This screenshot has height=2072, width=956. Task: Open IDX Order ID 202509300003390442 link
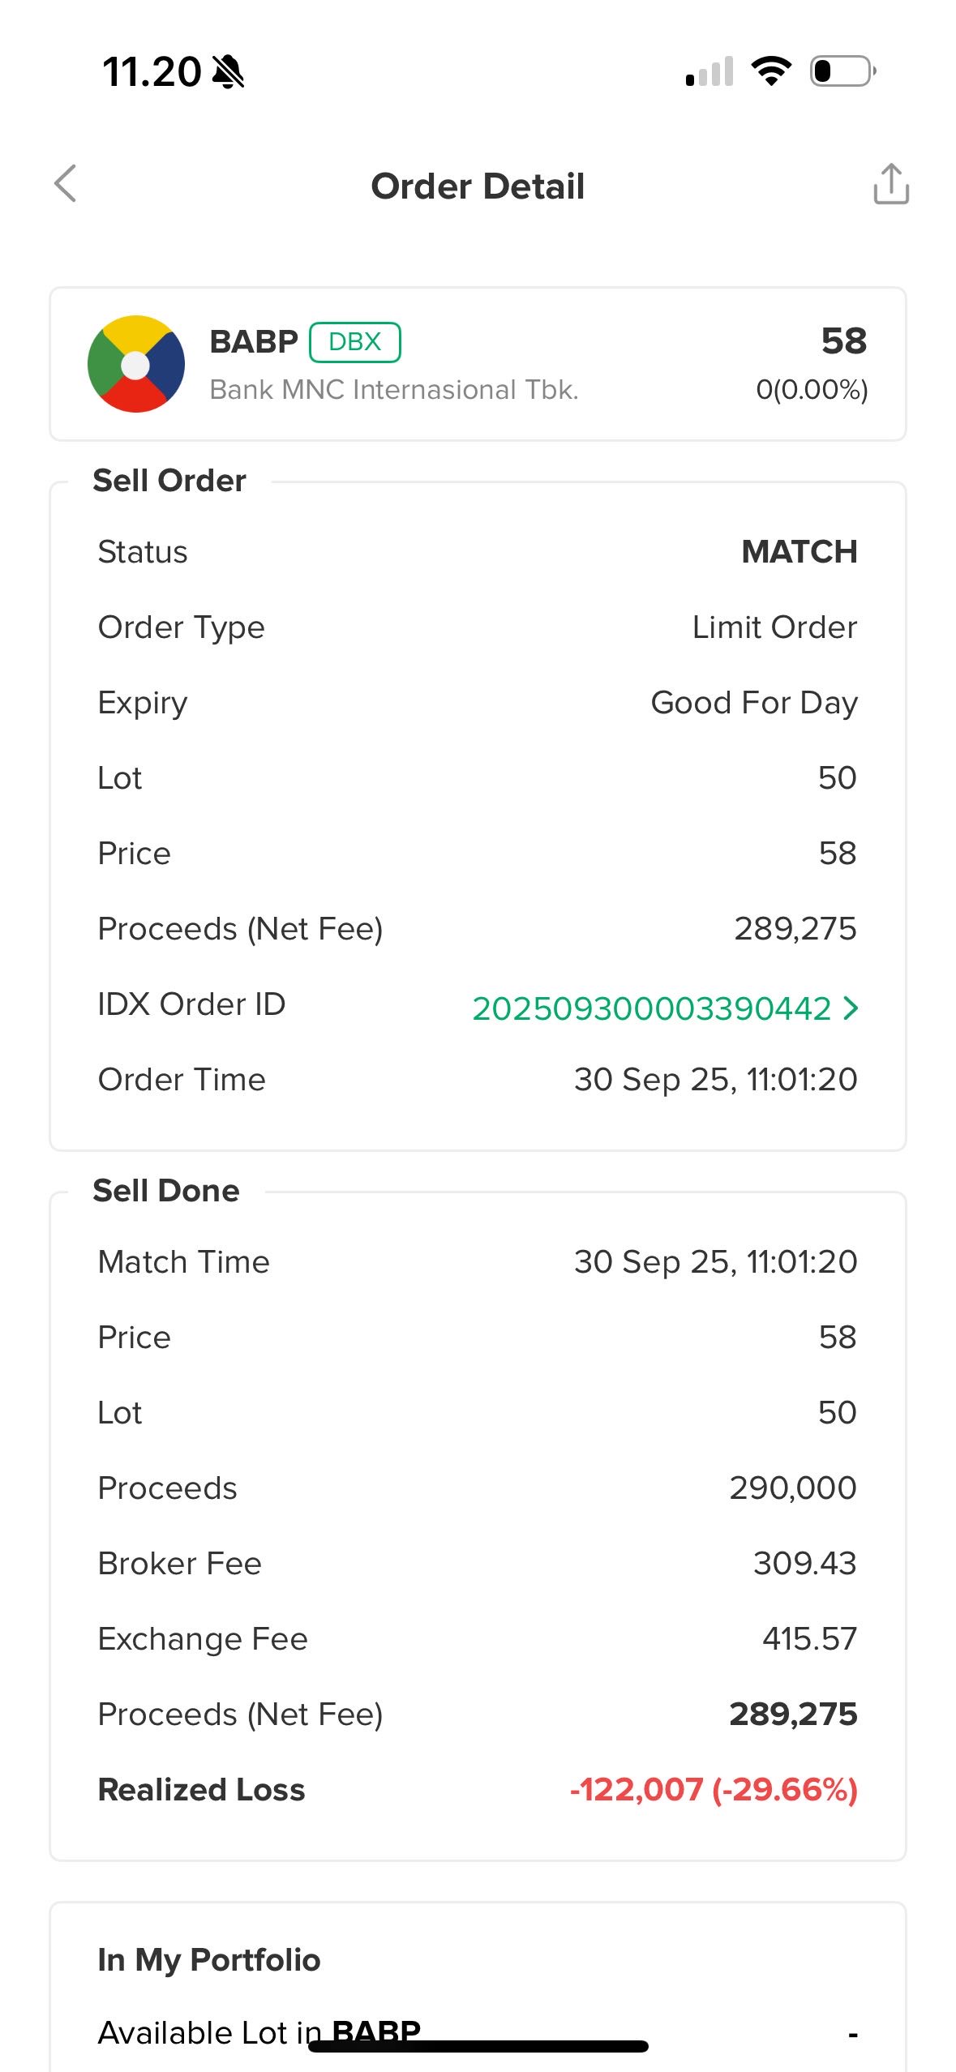point(651,1008)
